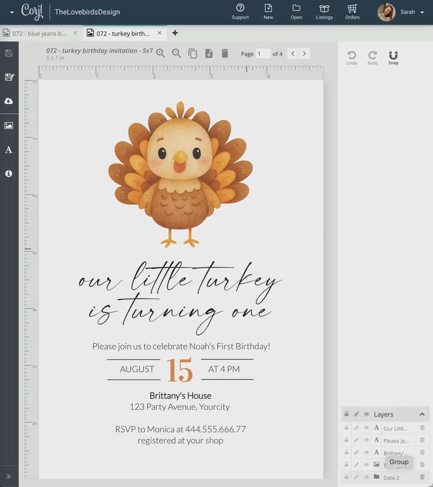Click the page number input field
This screenshot has width=433, height=487.
click(263, 54)
